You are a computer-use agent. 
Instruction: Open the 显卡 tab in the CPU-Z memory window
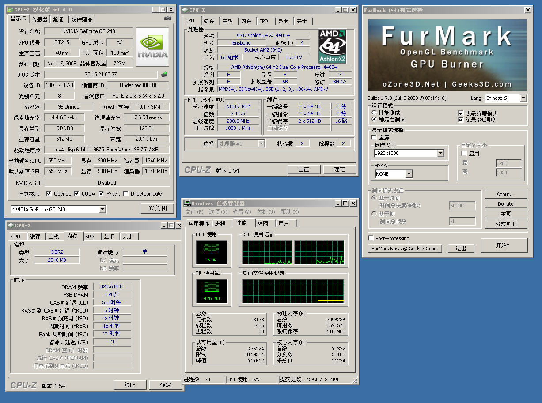110,237
